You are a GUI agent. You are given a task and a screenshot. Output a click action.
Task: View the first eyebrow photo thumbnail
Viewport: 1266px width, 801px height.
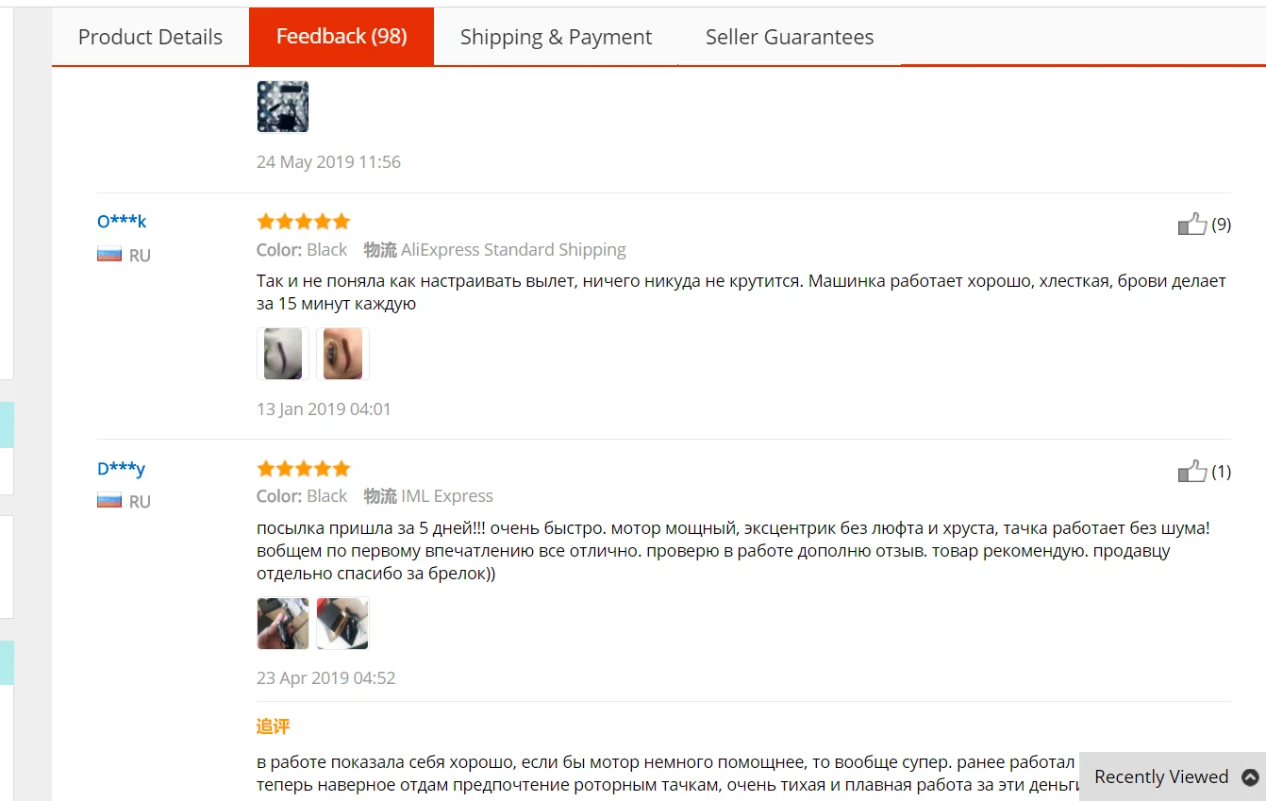283,354
